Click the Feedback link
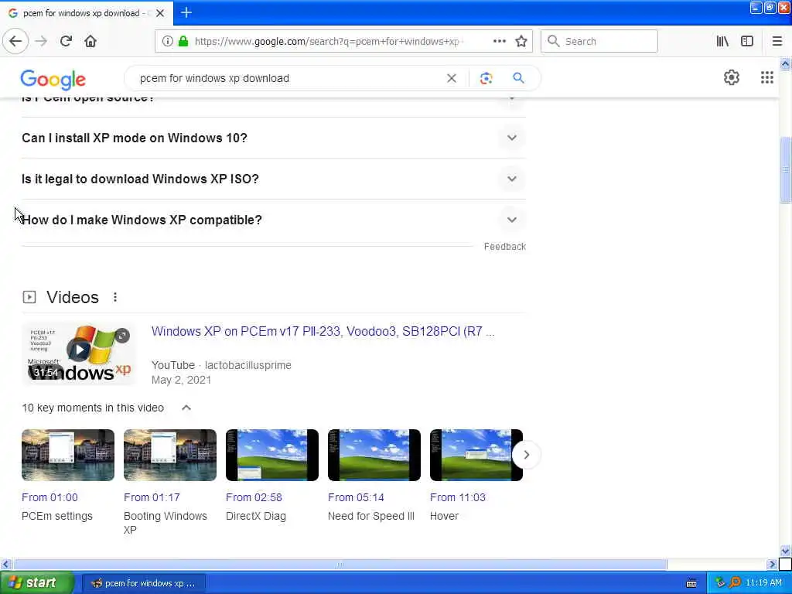 [x=504, y=247]
